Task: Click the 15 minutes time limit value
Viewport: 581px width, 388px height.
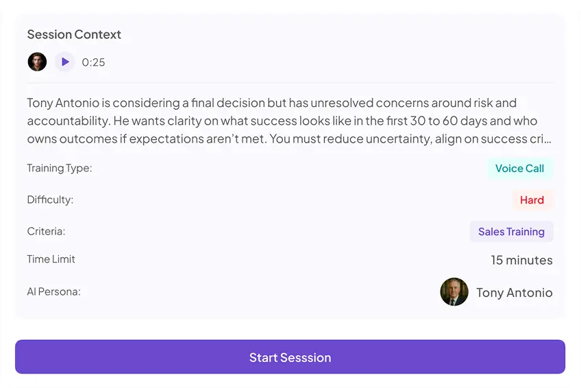Action: click(521, 260)
